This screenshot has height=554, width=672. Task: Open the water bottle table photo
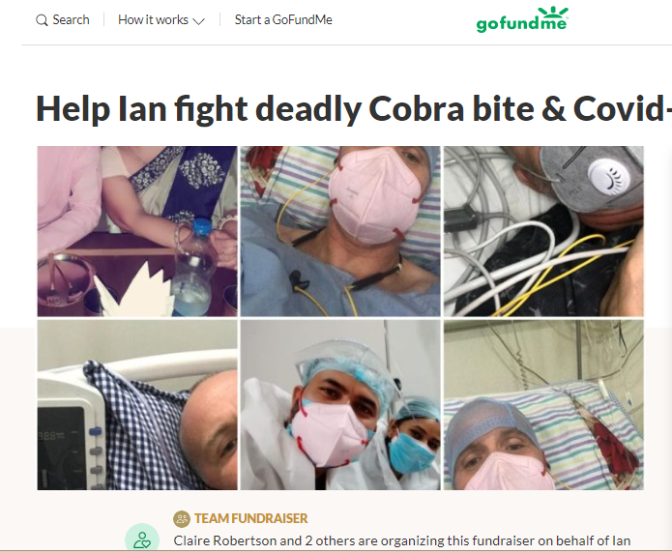pyautogui.click(x=137, y=231)
